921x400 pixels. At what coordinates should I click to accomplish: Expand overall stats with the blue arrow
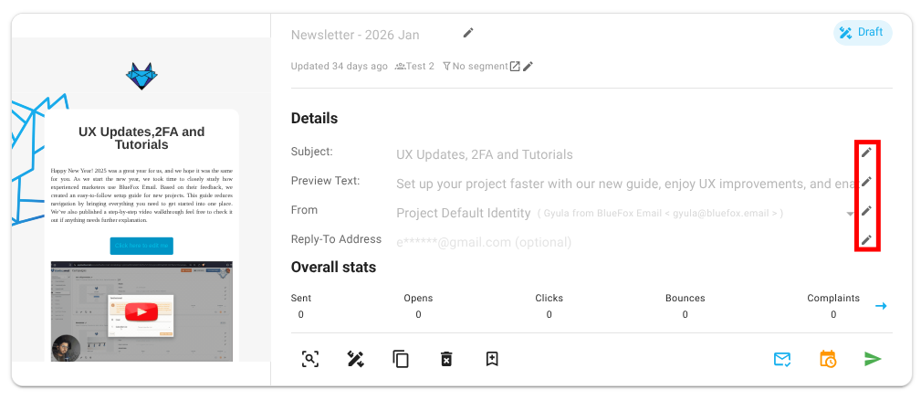pyautogui.click(x=881, y=306)
